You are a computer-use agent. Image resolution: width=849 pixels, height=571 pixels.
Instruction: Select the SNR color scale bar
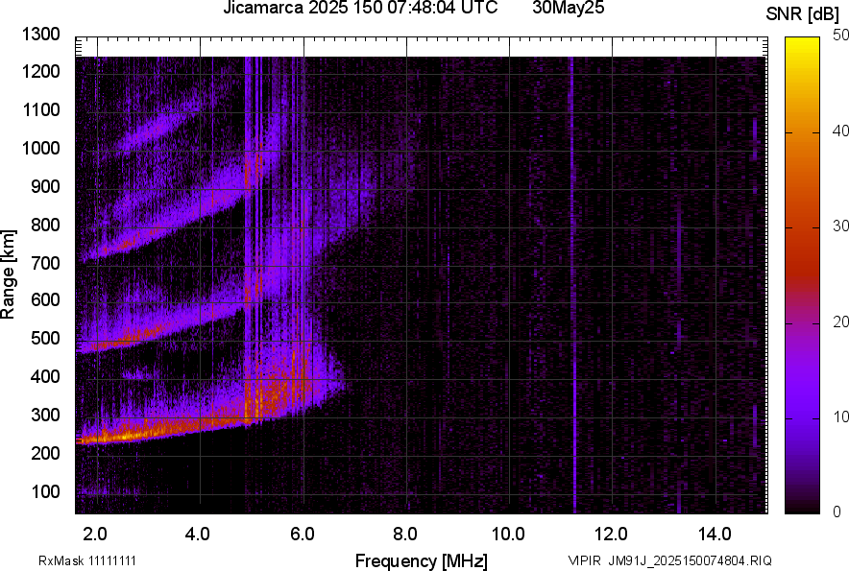pyautogui.click(x=803, y=275)
